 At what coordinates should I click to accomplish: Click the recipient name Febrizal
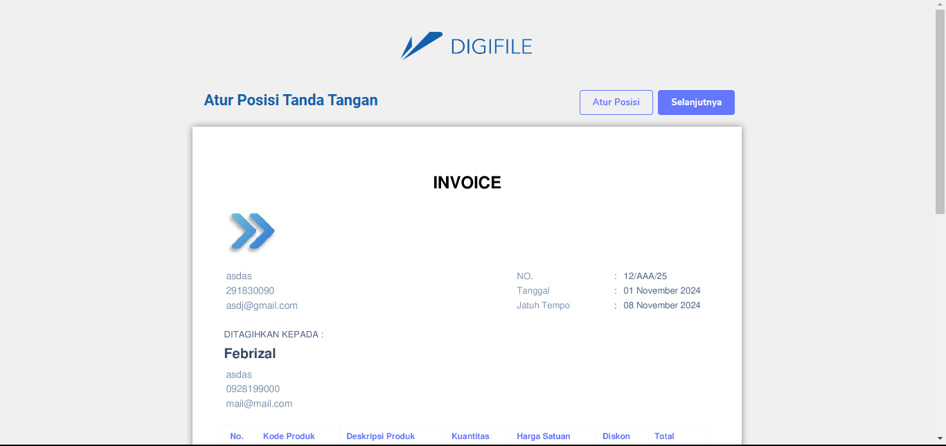pos(250,354)
